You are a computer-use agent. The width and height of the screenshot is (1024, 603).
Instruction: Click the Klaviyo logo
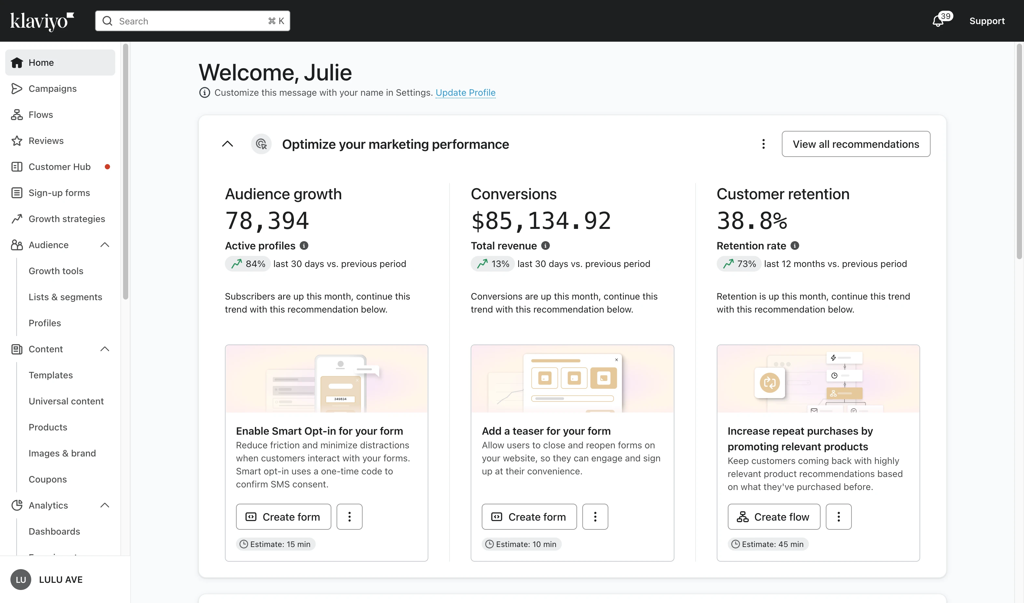(x=42, y=21)
